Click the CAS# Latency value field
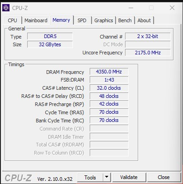183x184 pixels. pyautogui.click(x=109, y=88)
